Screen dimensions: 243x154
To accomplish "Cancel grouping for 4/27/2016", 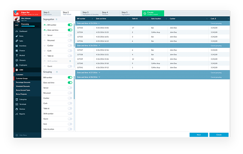I will (216, 73).
